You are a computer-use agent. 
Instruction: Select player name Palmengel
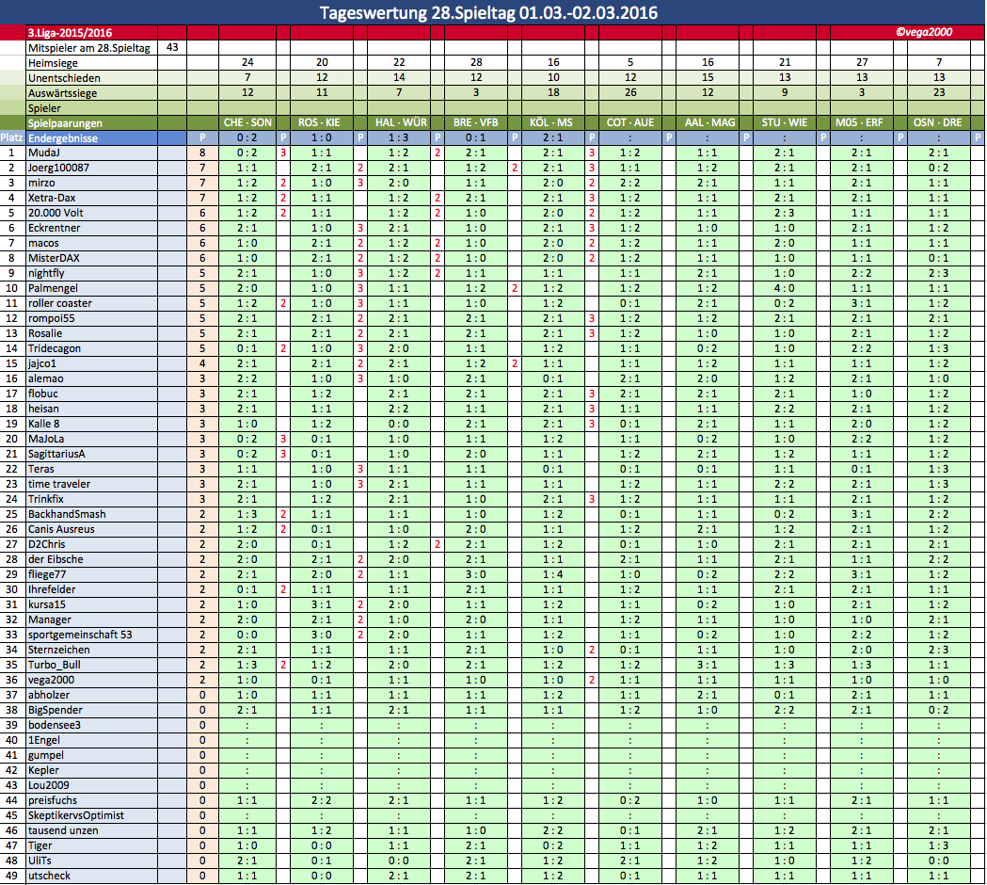[x=53, y=288]
